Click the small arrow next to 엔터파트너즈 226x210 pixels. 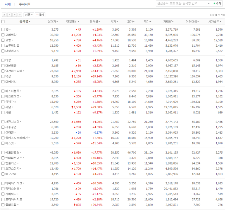tap(23, 158)
